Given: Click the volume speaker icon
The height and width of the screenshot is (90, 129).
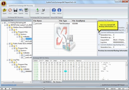Looking at the screenshot, I should (x=123, y=89).
